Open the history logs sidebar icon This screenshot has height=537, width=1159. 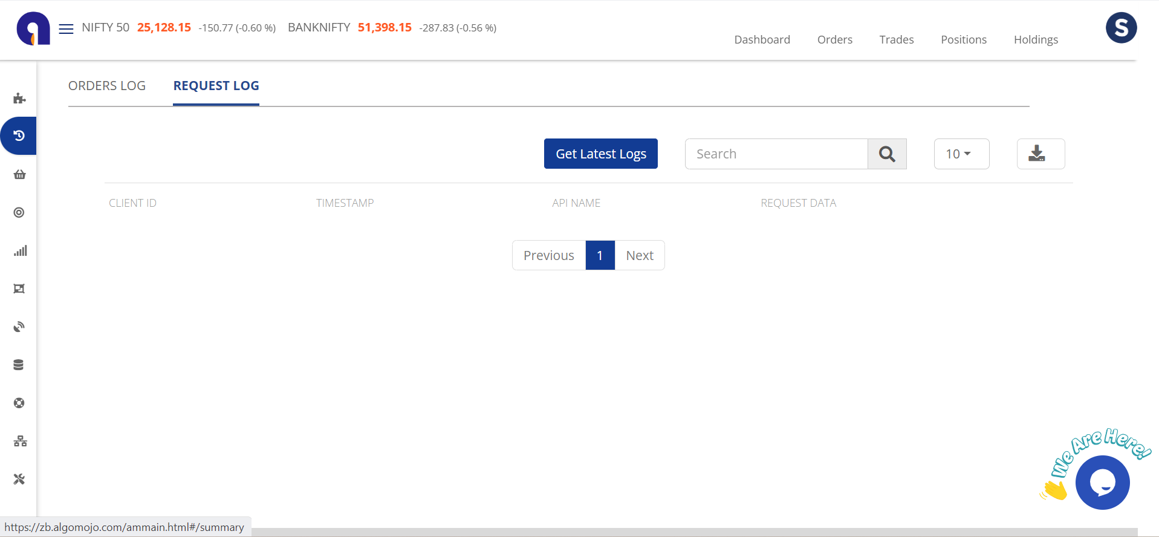pos(19,136)
